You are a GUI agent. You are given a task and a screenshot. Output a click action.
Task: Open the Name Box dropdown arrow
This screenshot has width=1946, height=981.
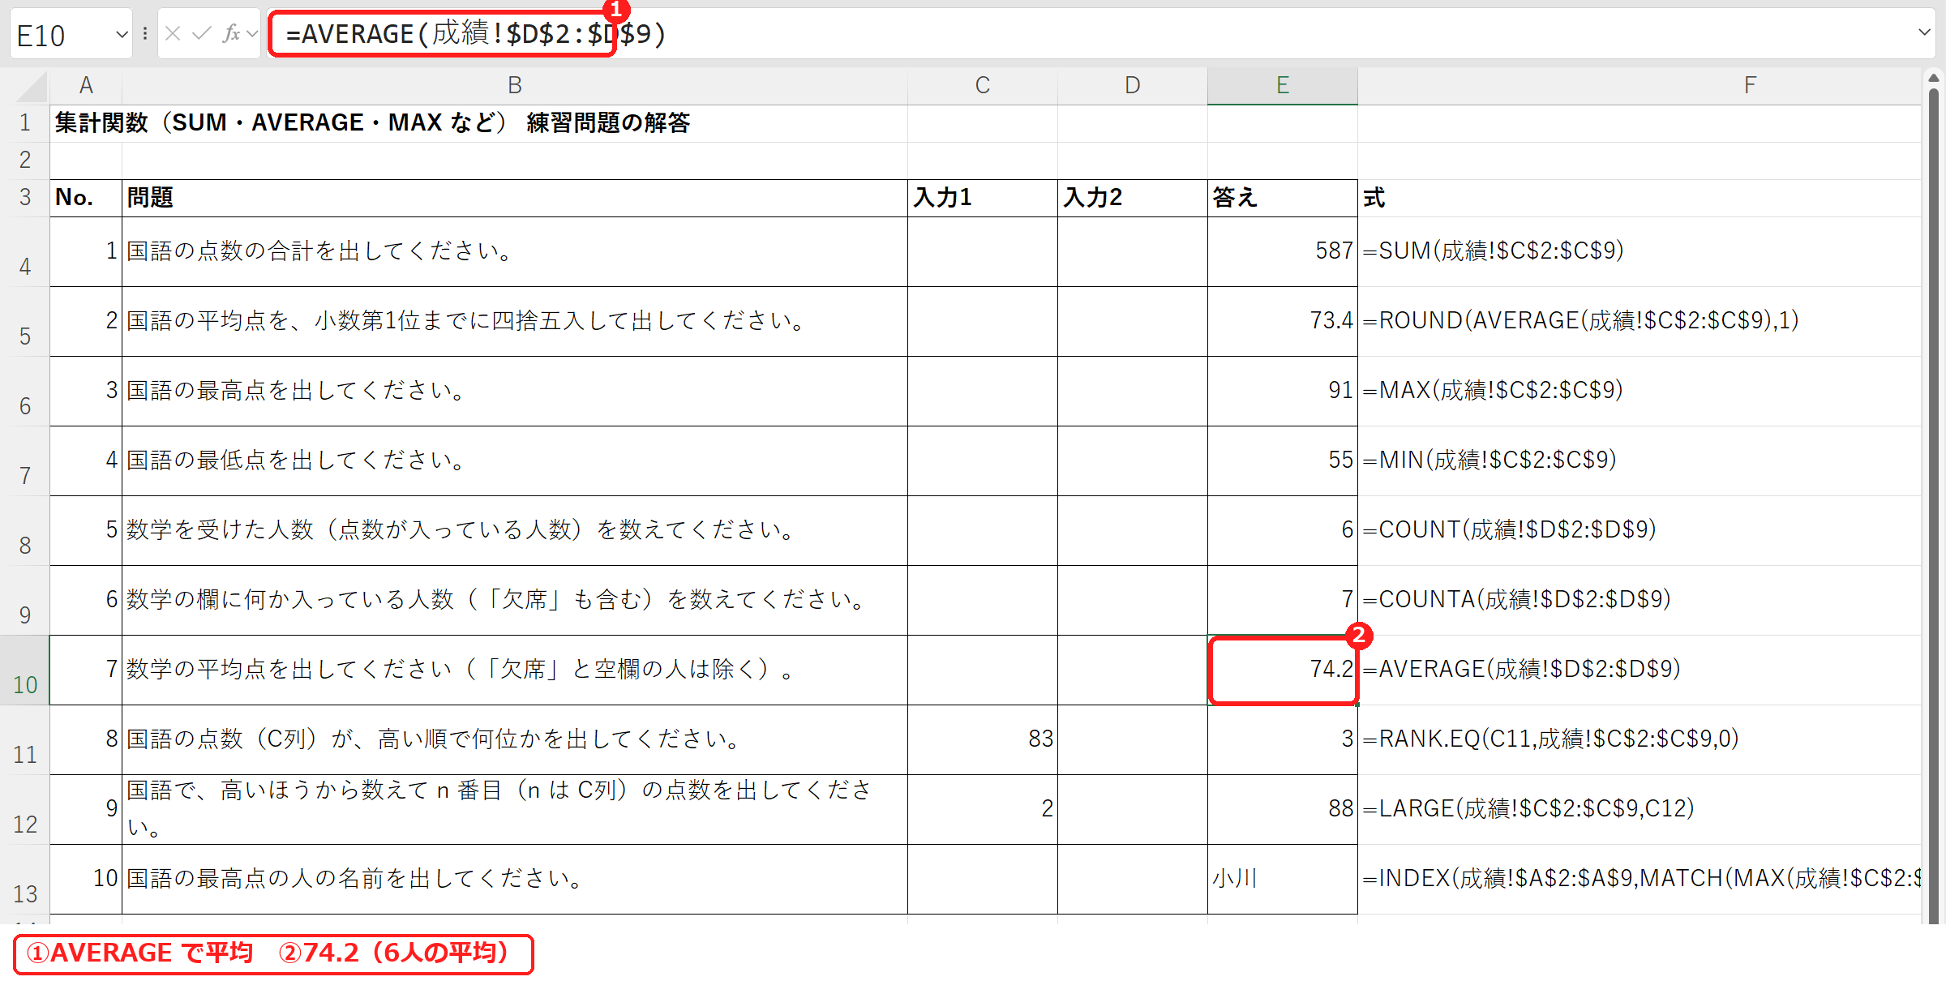(x=122, y=35)
